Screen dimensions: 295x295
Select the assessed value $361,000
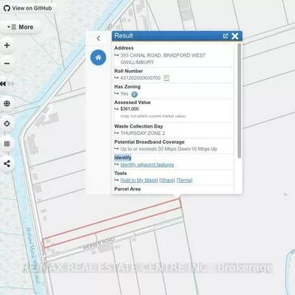tap(130, 109)
